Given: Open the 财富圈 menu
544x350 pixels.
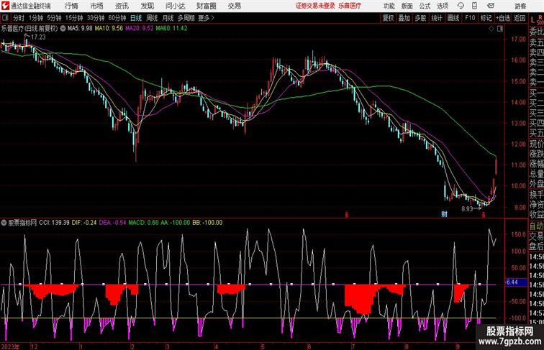Looking at the screenshot, I should tap(206, 6).
